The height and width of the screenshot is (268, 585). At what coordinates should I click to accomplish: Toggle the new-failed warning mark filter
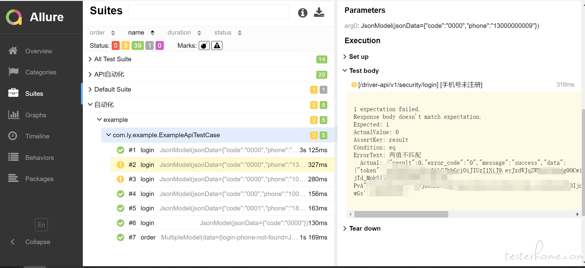pyautogui.click(x=217, y=45)
